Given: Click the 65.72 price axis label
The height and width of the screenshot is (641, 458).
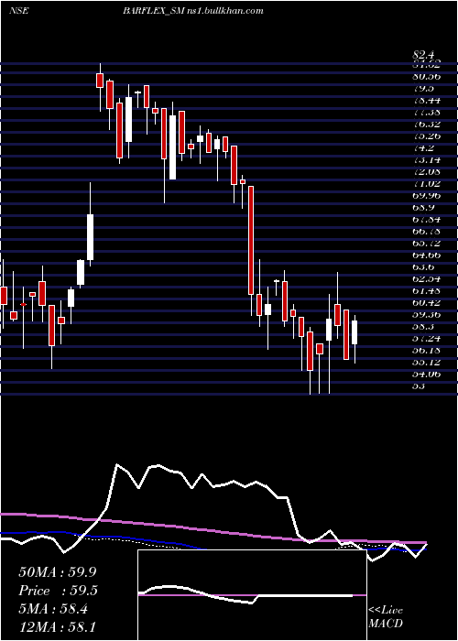Looking at the screenshot, I should click(427, 243).
